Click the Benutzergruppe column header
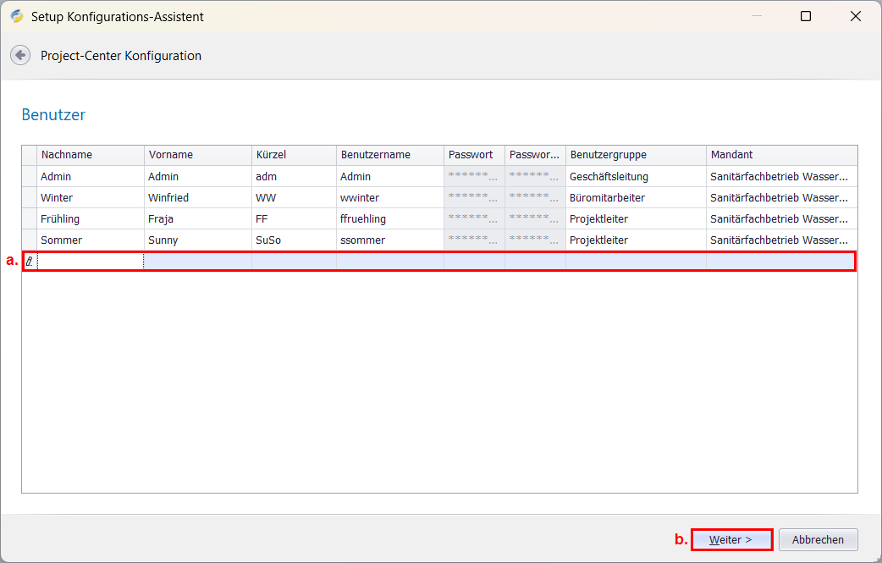This screenshot has width=882, height=563. (635, 155)
